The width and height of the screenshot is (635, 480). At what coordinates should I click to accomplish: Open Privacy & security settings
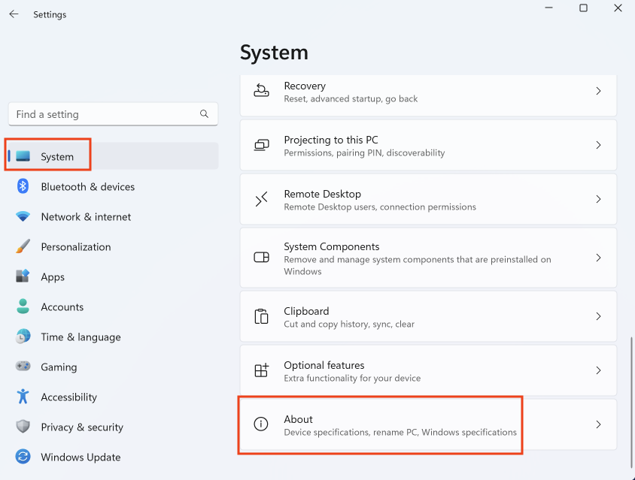coord(114,427)
